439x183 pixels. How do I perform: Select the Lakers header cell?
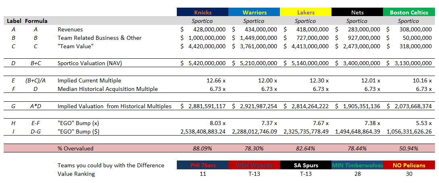click(306, 12)
